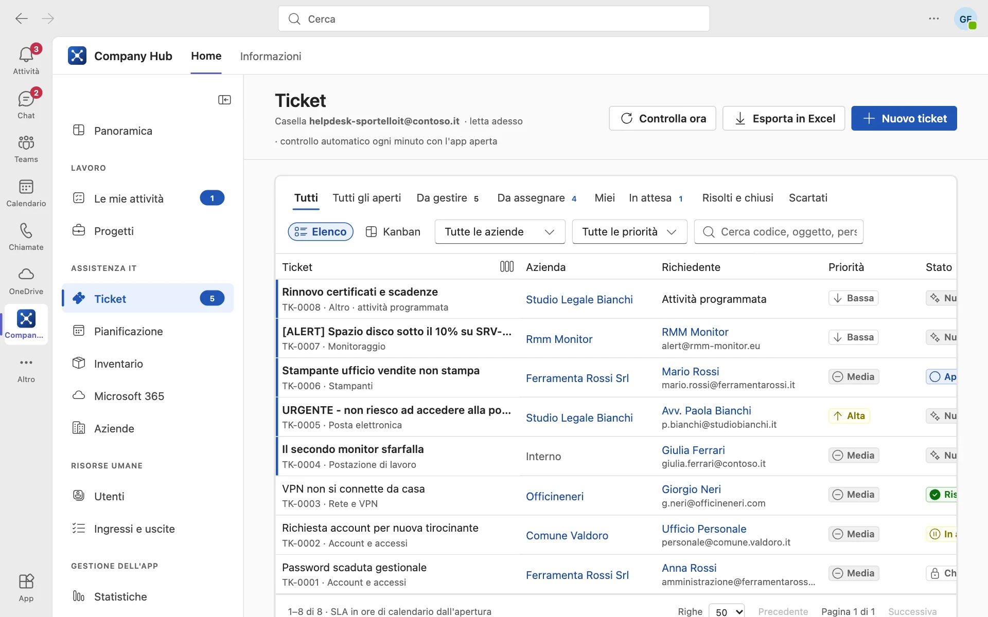Select the Da gestire tab
This screenshot has height=617, width=988.
point(448,198)
